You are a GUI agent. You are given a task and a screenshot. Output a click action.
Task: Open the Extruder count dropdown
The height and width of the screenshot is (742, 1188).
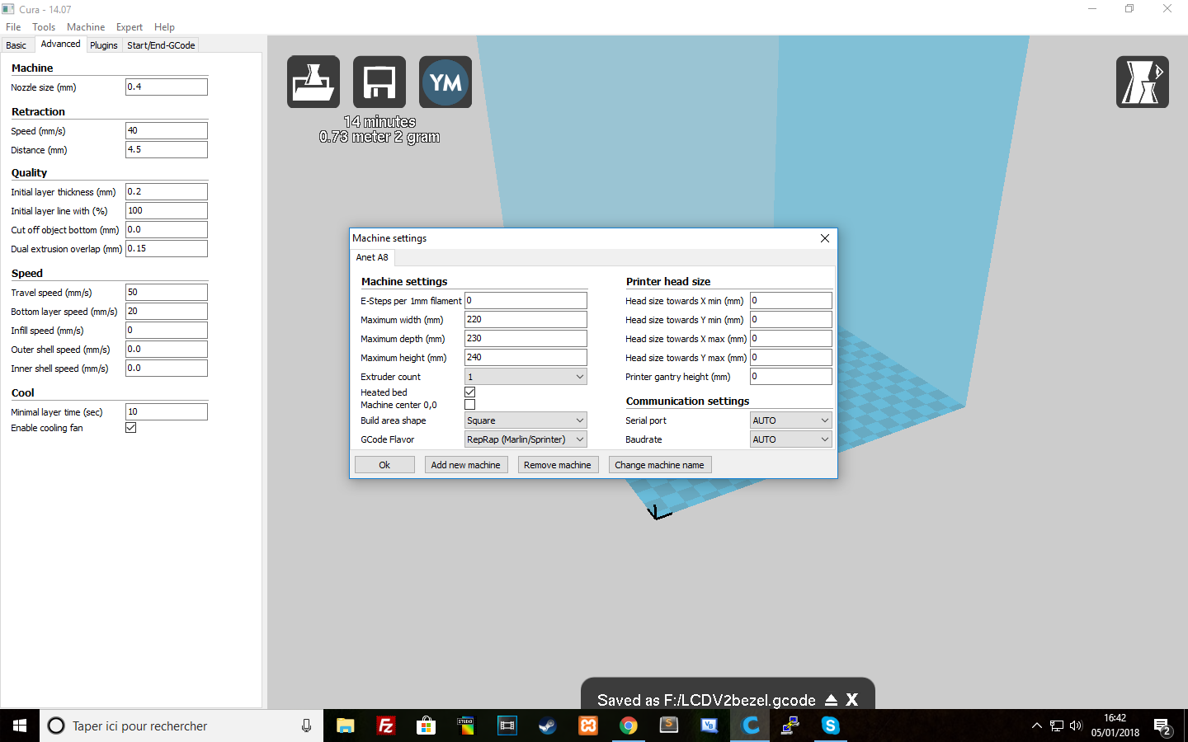tap(526, 377)
